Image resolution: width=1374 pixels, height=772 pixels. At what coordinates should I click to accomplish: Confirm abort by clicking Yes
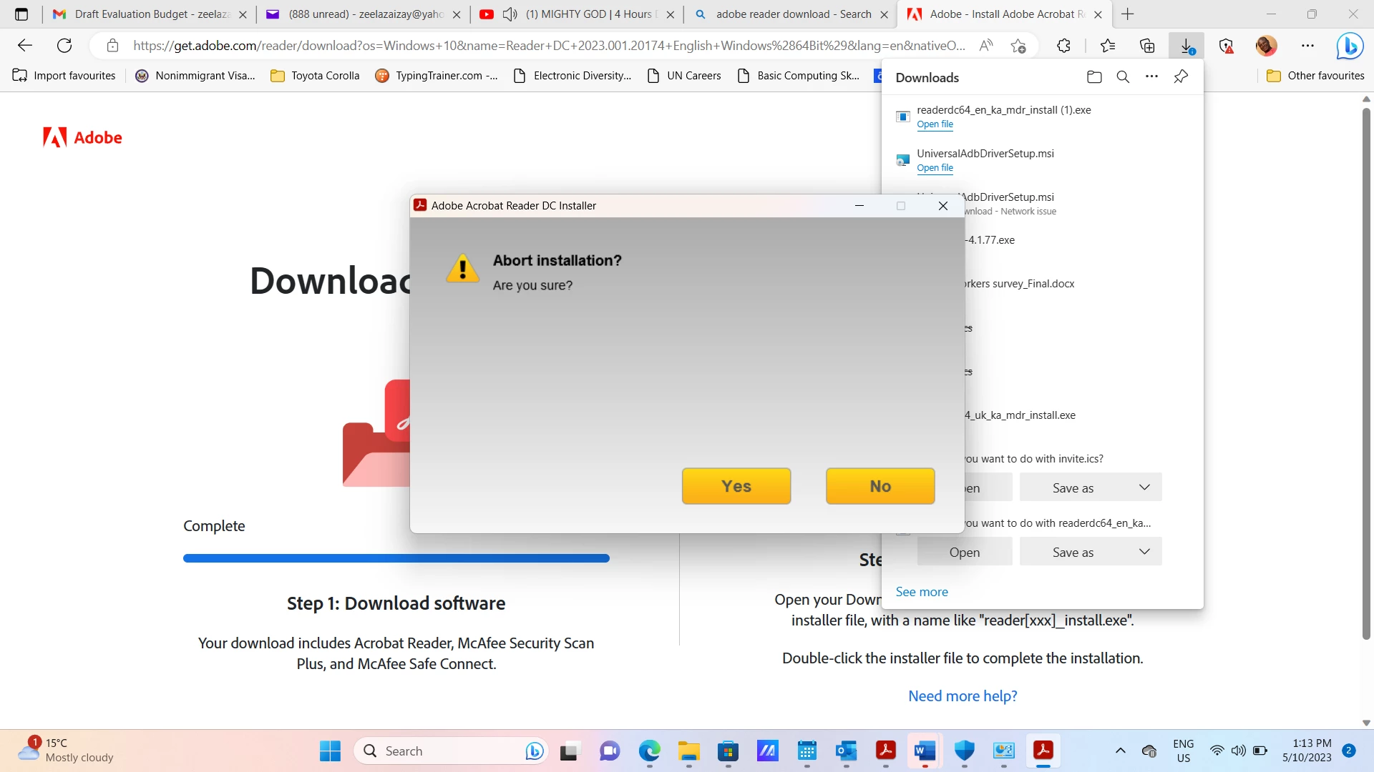[x=736, y=486]
